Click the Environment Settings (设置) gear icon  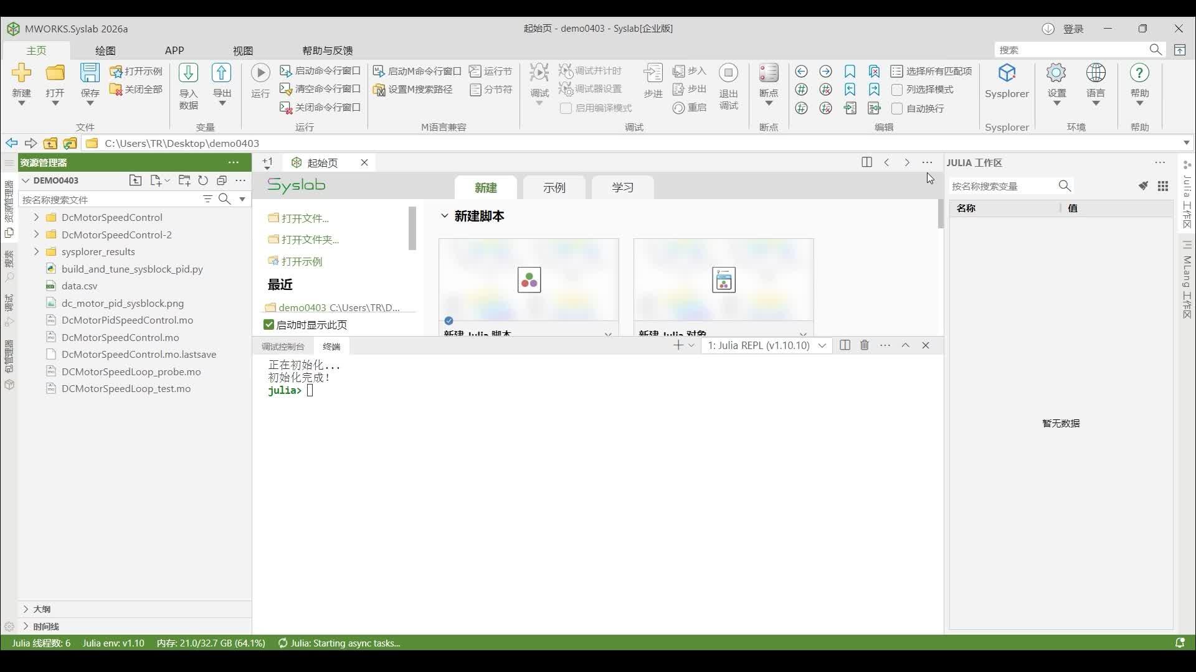tap(1056, 73)
